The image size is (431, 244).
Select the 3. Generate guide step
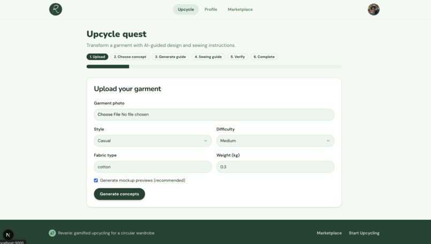coord(171,57)
